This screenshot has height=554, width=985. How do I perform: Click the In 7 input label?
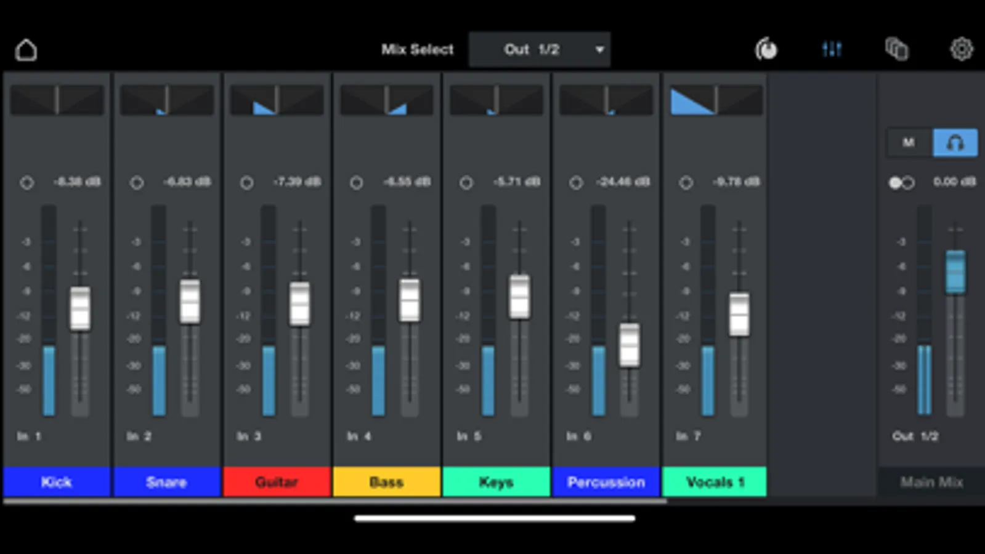[688, 436]
